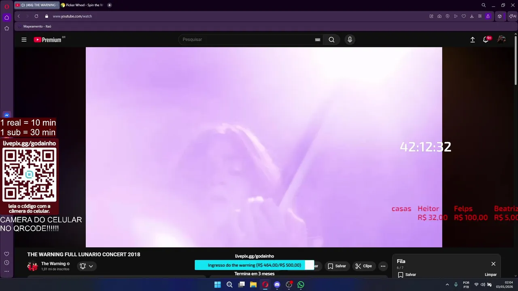Open The Warning channel avatar
This screenshot has width=518, height=291.
[32, 266]
